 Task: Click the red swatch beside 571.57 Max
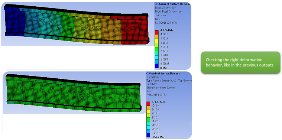148,104
